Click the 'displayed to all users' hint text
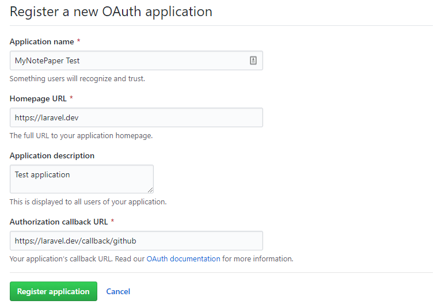This screenshot has width=445, height=308. [x=88, y=202]
